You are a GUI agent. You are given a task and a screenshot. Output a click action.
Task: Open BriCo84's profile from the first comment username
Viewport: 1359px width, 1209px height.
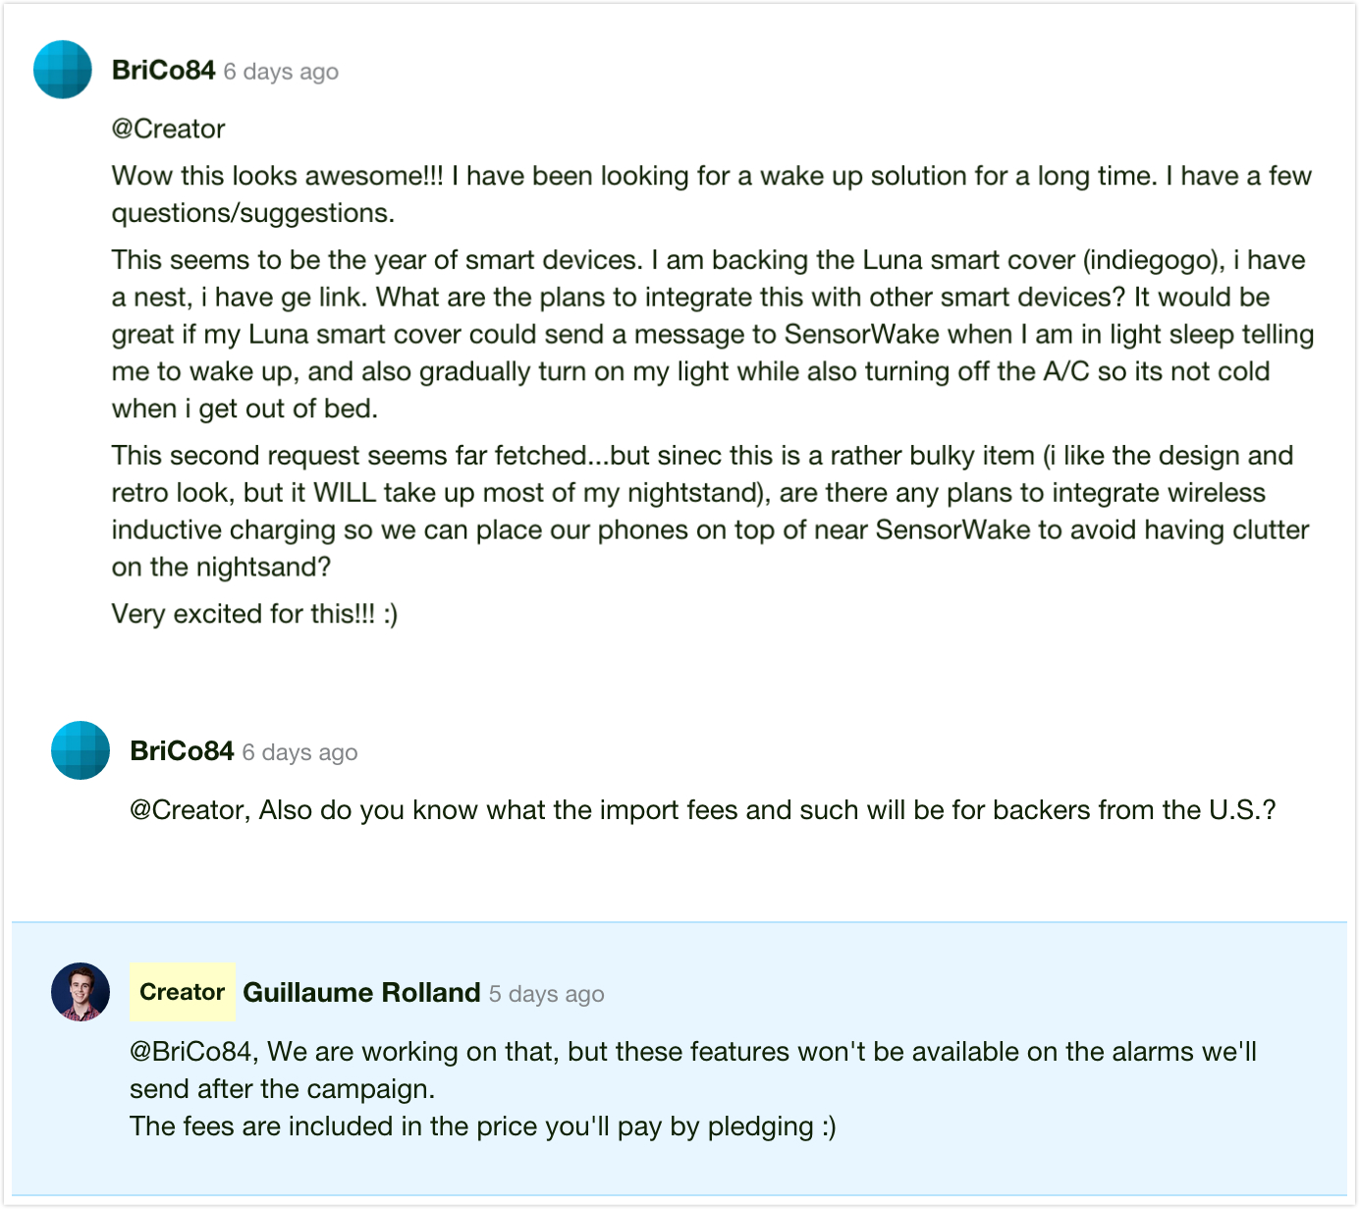163,71
